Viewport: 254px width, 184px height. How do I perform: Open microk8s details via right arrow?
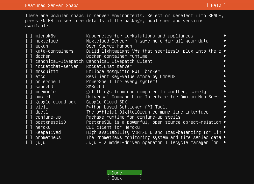click(x=225, y=36)
